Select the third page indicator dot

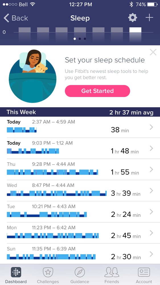coord(85,39)
